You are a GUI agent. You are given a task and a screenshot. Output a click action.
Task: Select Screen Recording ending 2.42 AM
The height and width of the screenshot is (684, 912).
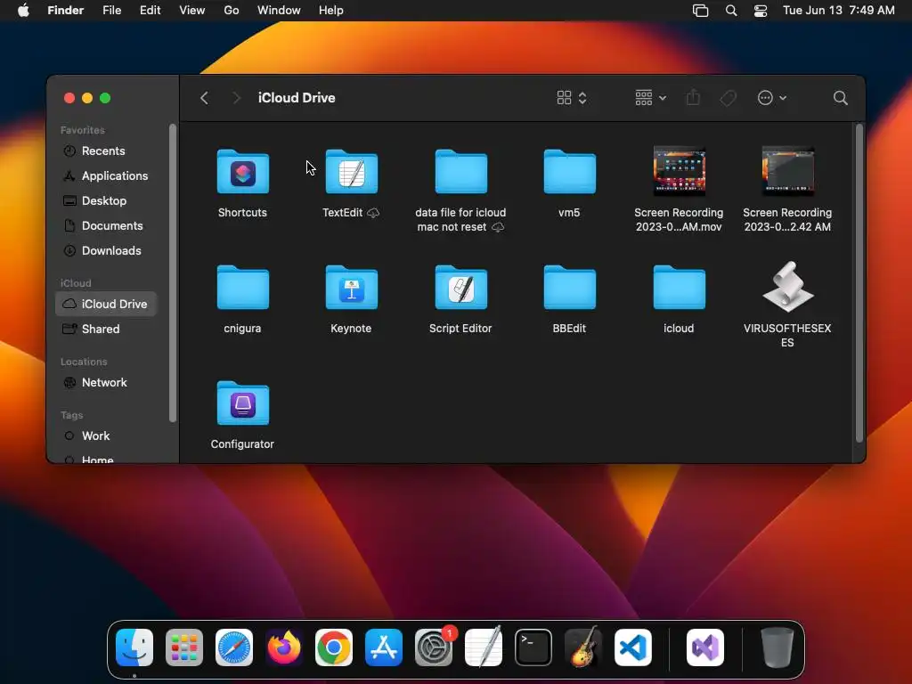click(787, 171)
